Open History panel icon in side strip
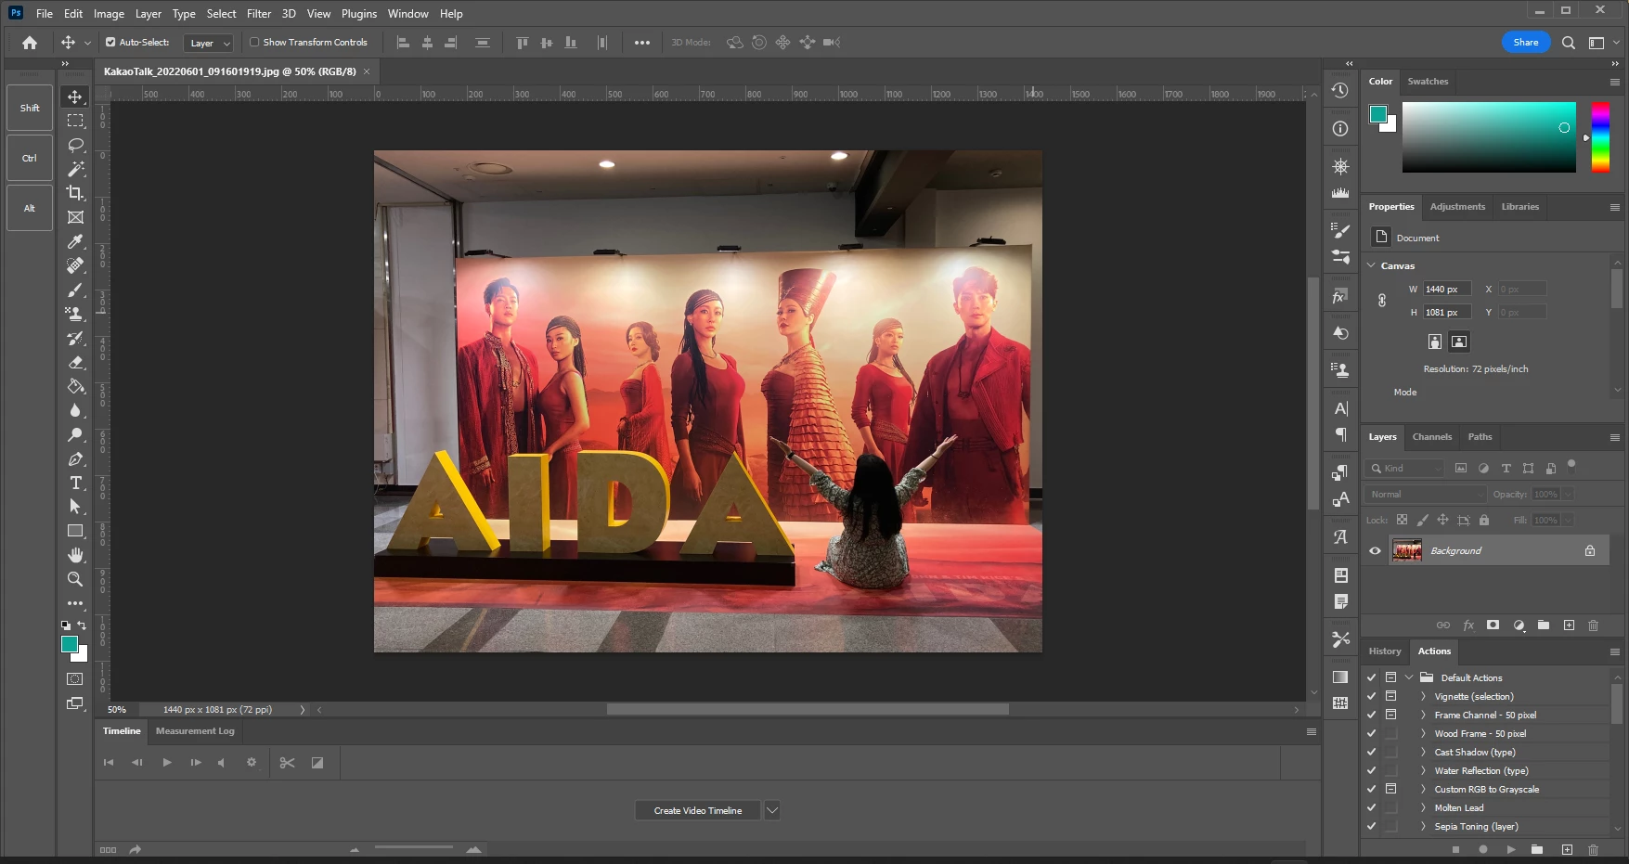 coord(1340,91)
